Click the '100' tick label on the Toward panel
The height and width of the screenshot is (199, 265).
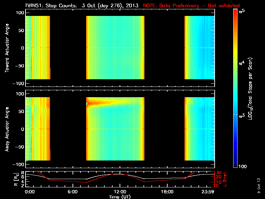pyautogui.click(x=20, y=13)
